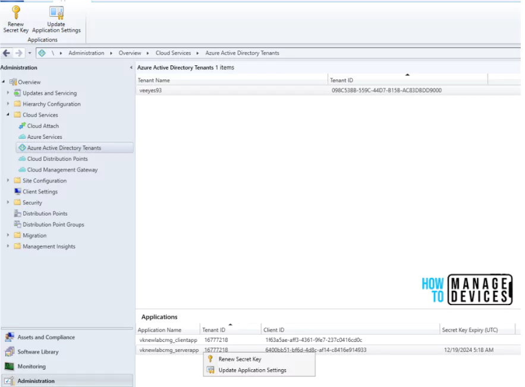Choose Update Application Settings from context menu
Image resolution: width=525 pixels, height=387 pixels.
pyautogui.click(x=259, y=370)
